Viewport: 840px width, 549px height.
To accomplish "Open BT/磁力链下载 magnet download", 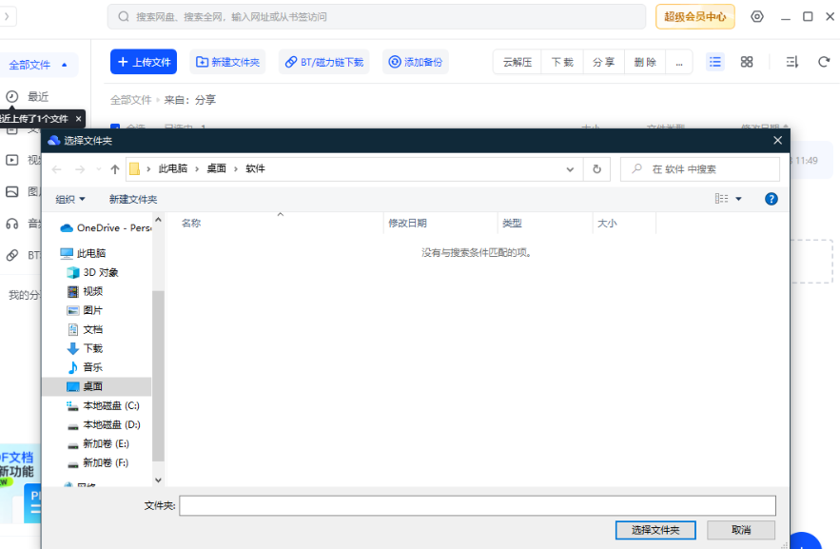I will (x=323, y=62).
